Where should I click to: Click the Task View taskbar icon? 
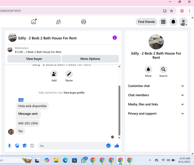(x=37, y=160)
